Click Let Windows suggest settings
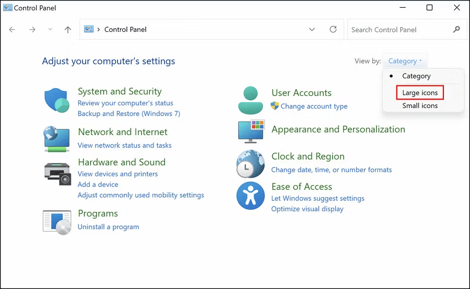This screenshot has width=470, height=289. (318, 198)
